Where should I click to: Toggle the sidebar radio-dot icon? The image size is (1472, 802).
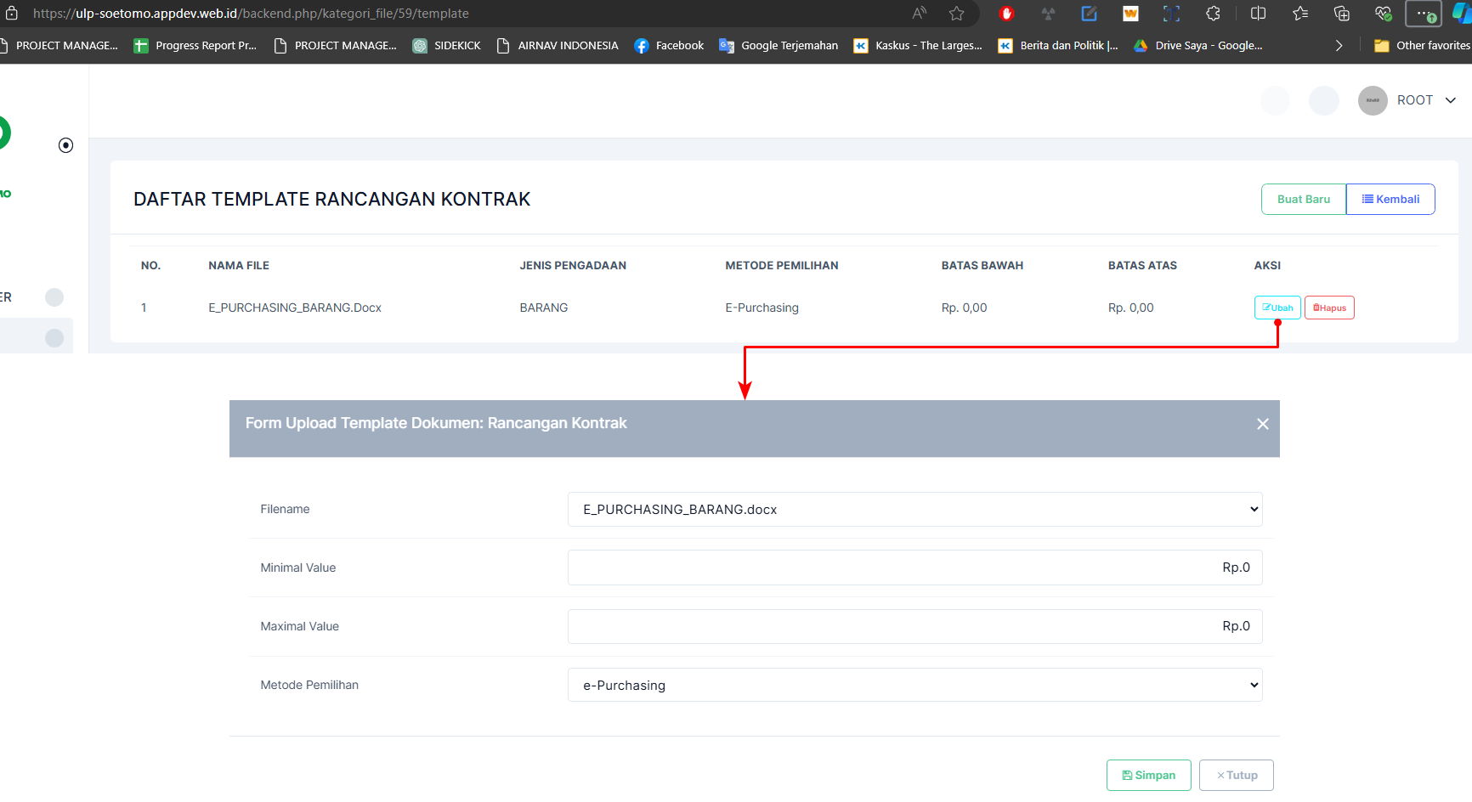(x=65, y=145)
